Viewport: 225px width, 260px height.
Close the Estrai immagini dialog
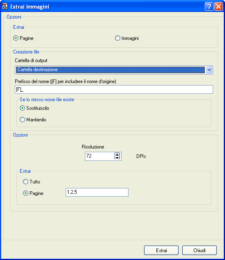tap(218, 7)
